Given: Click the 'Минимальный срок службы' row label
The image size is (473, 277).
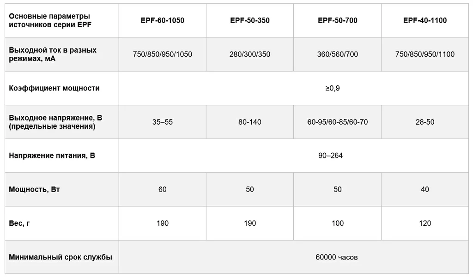Looking at the screenshot, I should click(61, 257).
